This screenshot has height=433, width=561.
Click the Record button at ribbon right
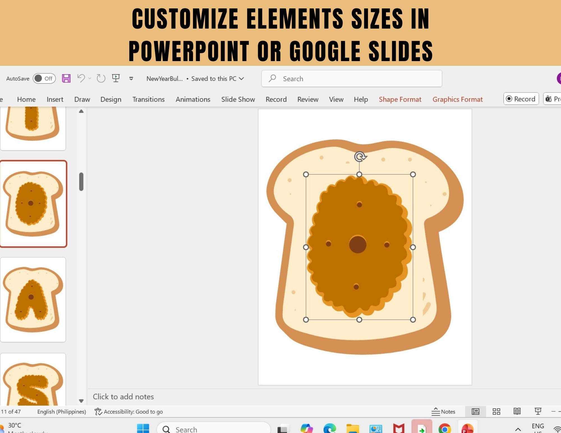[x=521, y=99]
